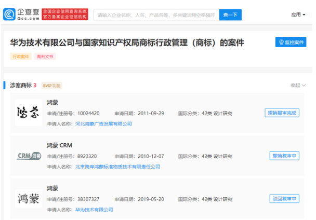This screenshot has width=316, height=220.
Task: Select application date 2010-12-07
Action: (151, 156)
